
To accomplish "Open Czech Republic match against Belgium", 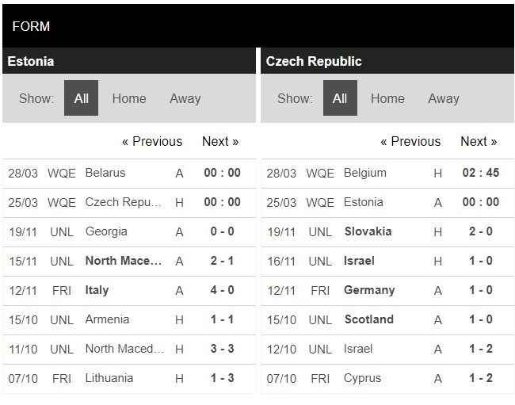I will pos(365,173).
